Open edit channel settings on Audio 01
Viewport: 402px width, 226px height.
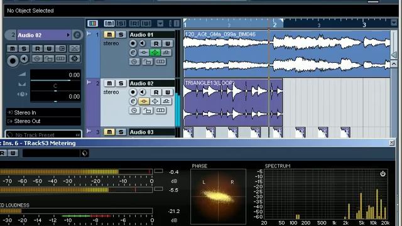click(x=133, y=53)
